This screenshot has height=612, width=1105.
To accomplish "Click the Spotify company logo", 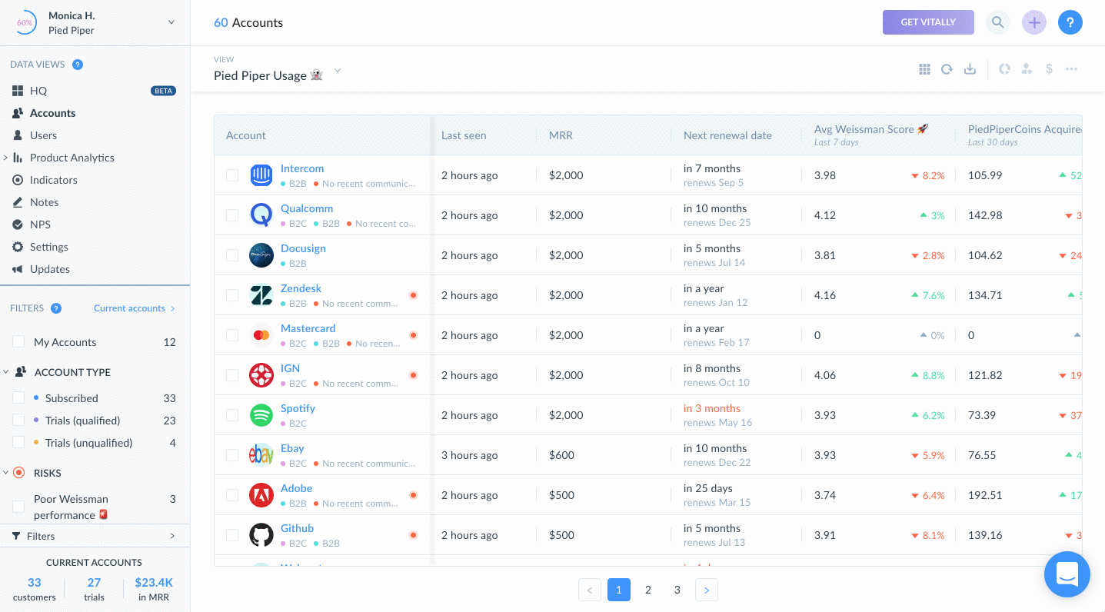I will pyautogui.click(x=261, y=415).
